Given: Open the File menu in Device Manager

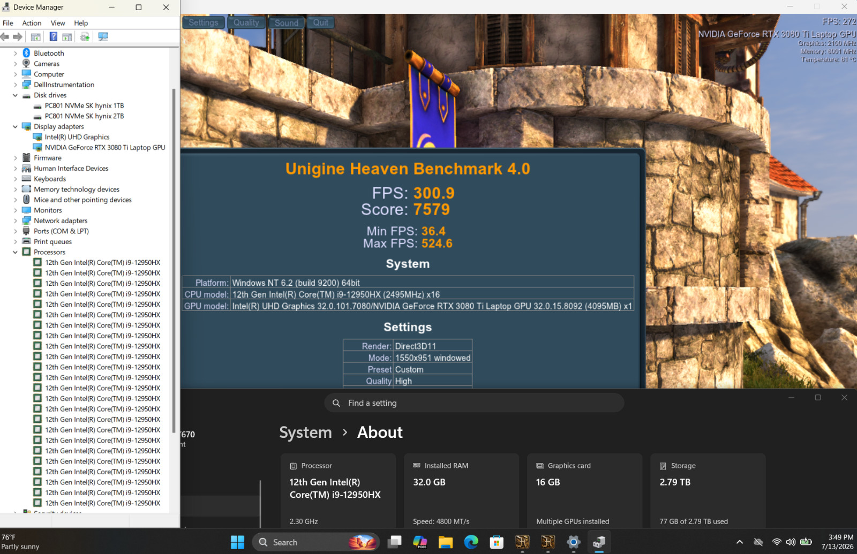Looking at the screenshot, I should click(8, 23).
